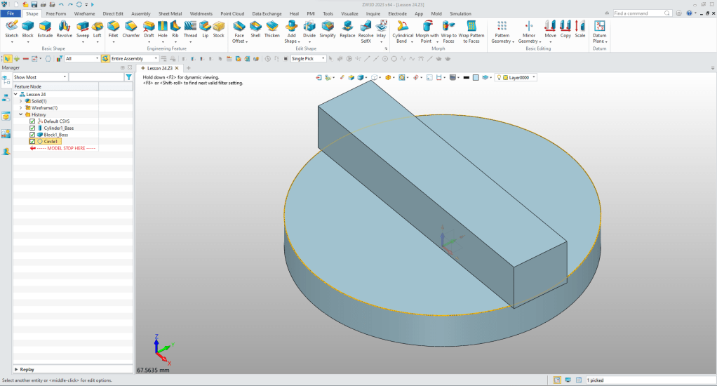
Task: Click the filter funnel icon in Manager
Action: click(128, 76)
